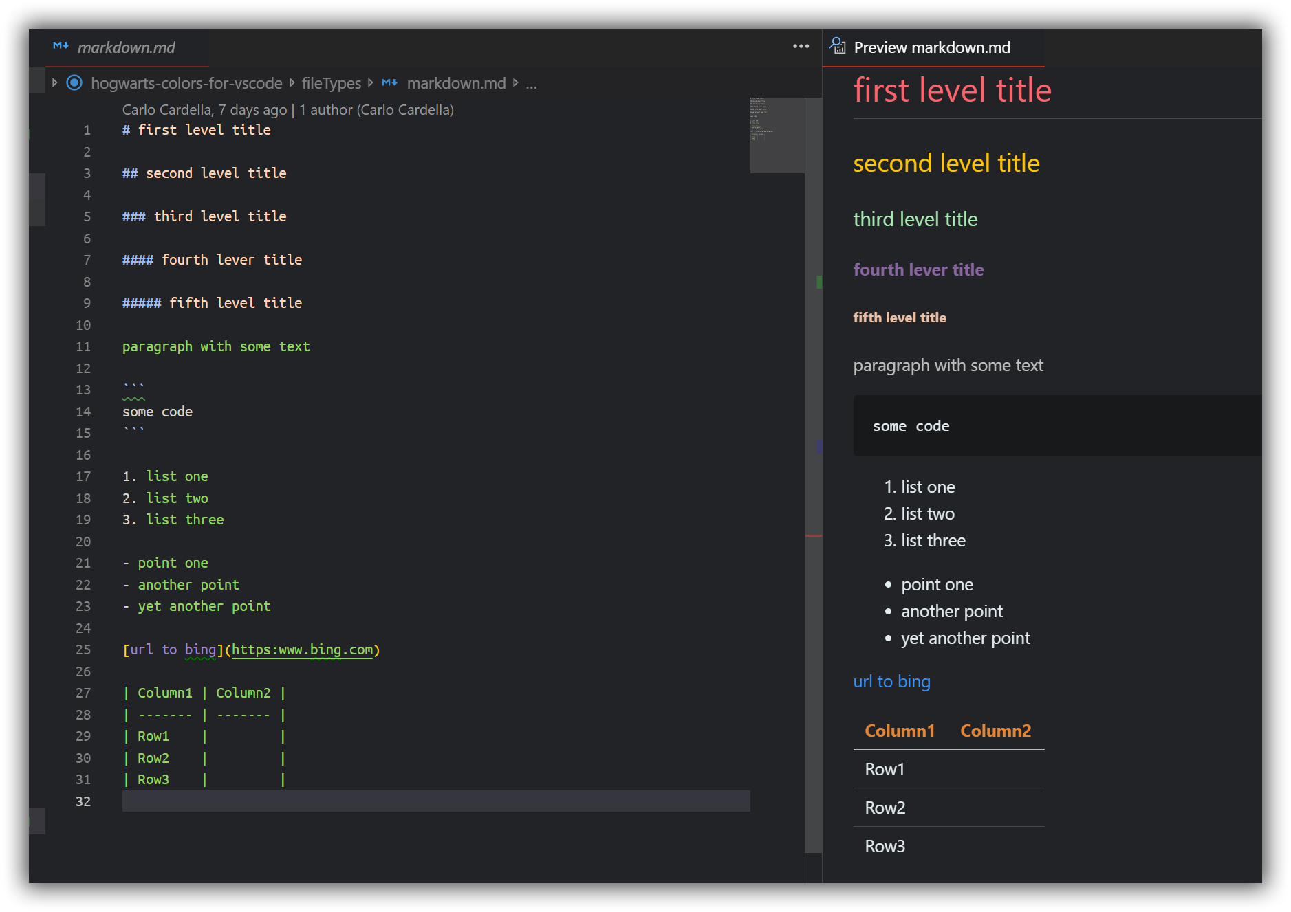This screenshot has width=1291, height=912.
Task: Click the editor vertical scrollbar
Action: (813, 474)
